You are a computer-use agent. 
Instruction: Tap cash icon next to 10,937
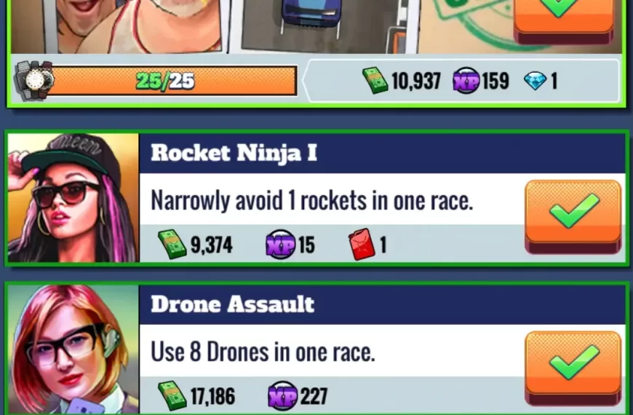[x=375, y=80]
